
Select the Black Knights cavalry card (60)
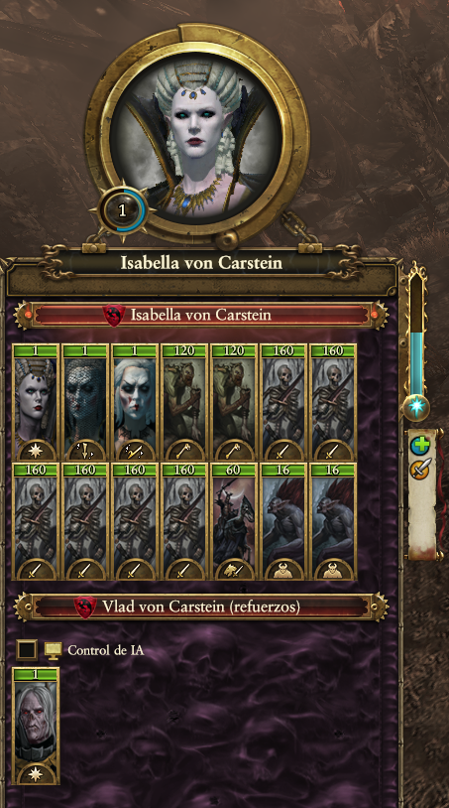[233, 521]
